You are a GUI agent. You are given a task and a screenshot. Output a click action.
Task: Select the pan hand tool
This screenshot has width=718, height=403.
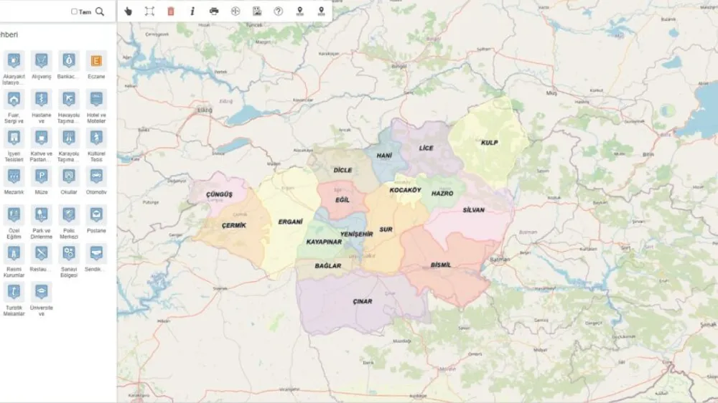128,11
